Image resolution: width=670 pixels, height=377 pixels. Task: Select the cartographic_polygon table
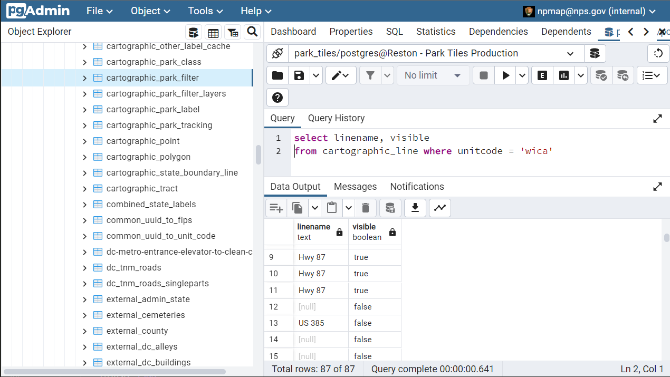(x=148, y=157)
